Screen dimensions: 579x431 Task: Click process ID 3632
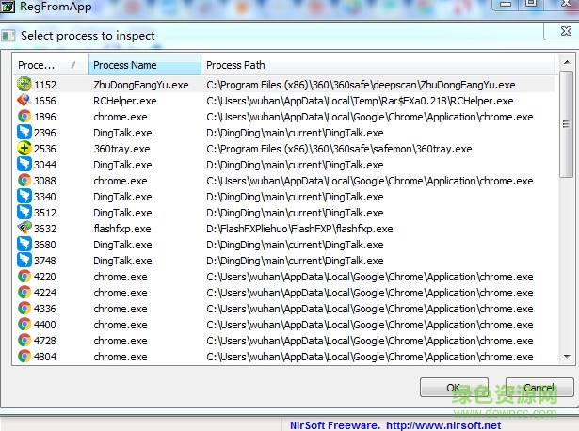[x=45, y=229]
